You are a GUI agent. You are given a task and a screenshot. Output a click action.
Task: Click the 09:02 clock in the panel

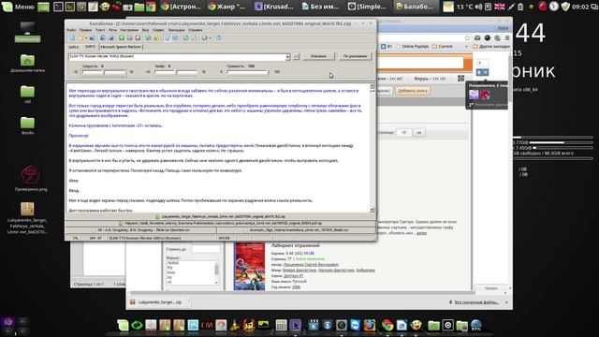pyautogui.click(x=580, y=7)
